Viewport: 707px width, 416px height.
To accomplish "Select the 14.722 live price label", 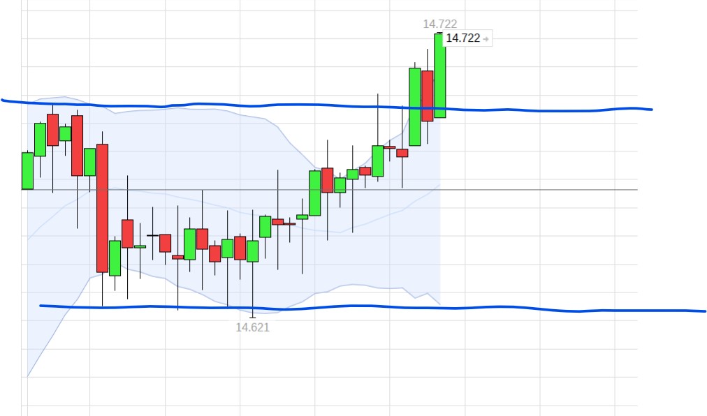I will pos(465,39).
